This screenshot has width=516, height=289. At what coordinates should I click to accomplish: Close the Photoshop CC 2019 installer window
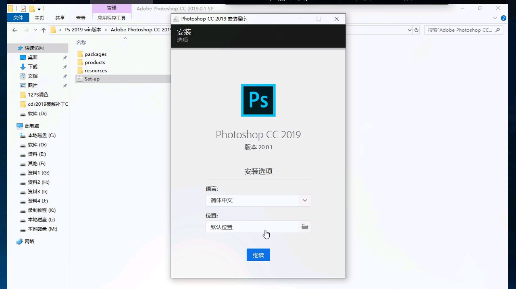pyautogui.click(x=337, y=19)
